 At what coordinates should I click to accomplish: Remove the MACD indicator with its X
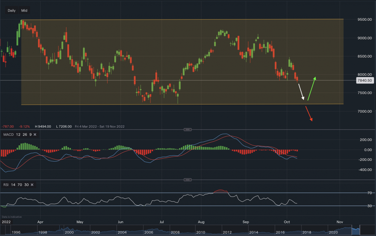coord(35,135)
